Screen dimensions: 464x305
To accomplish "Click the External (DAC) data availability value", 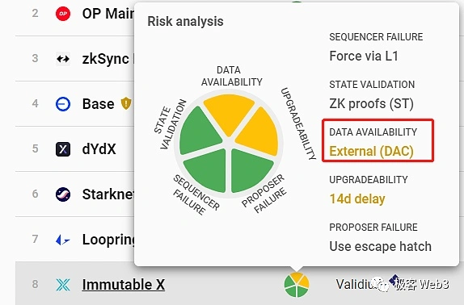I will [x=371, y=151].
